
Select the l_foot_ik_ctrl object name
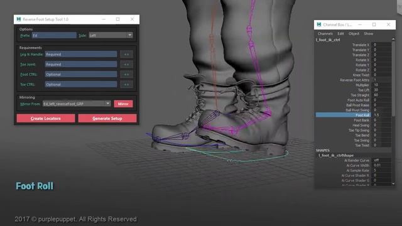pos(328,40)
